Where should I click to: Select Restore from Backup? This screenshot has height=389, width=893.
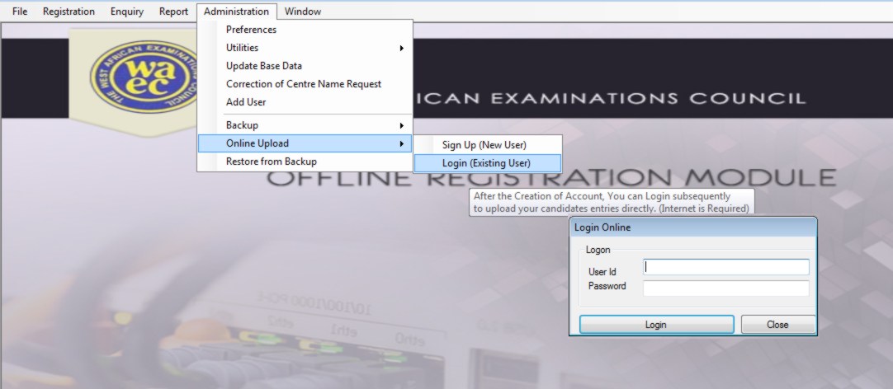[305, 162]
